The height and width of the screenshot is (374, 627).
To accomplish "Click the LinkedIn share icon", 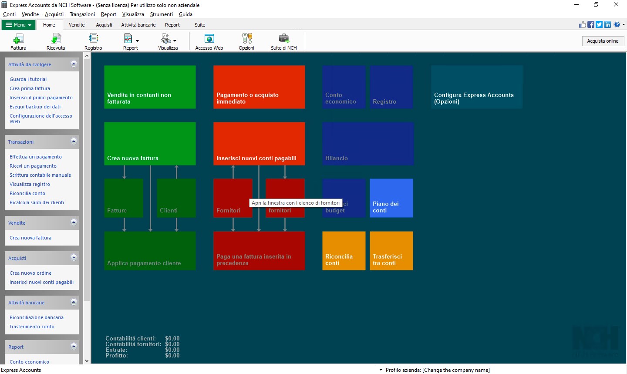I will 607,24.
